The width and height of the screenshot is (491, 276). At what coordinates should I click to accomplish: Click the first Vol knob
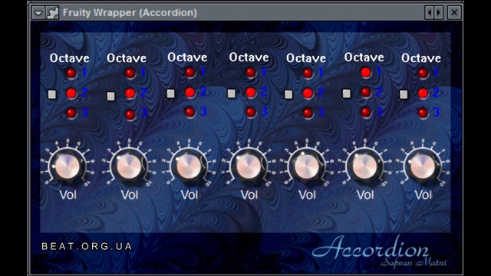coord(67,166)
